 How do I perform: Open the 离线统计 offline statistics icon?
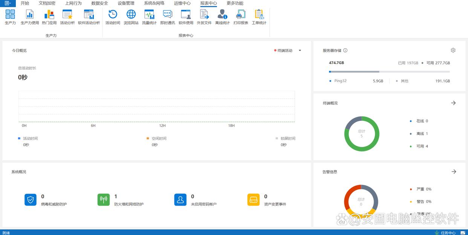[222, 17]
